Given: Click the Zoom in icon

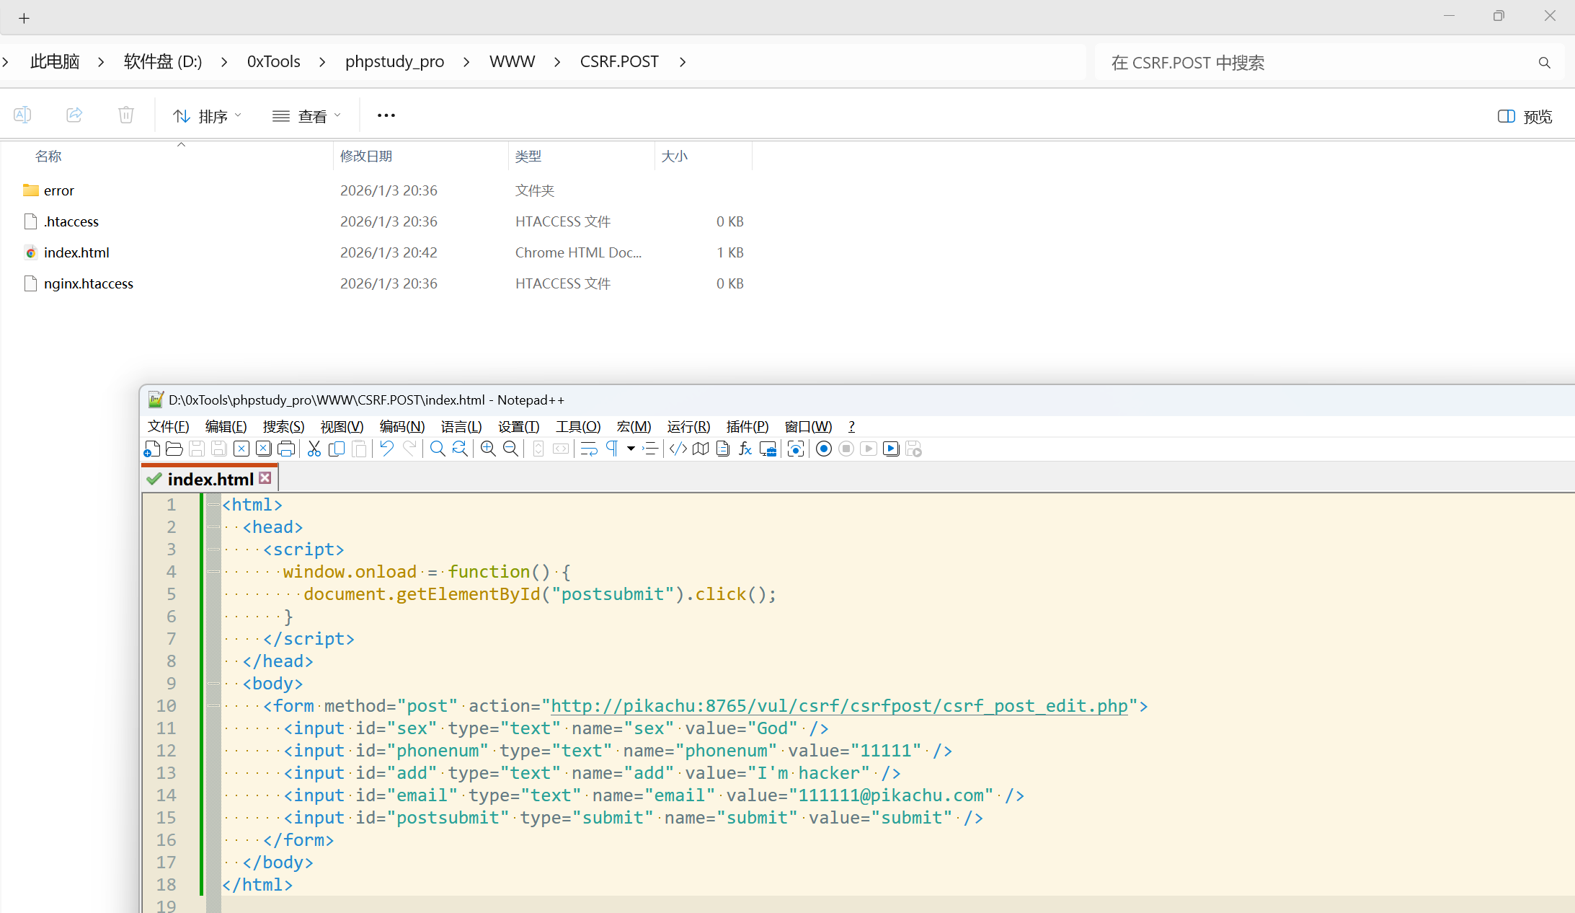Looking at the screenshot, I should click(488, 449).
